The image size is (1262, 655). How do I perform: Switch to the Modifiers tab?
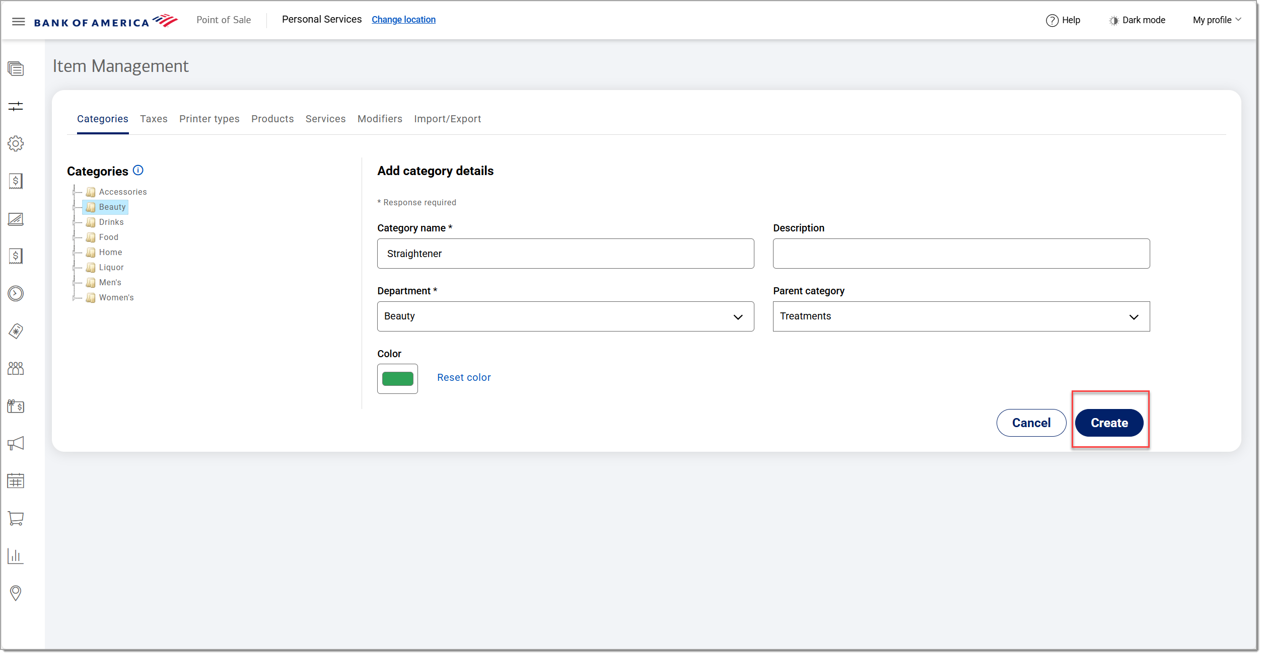[380, 119]
